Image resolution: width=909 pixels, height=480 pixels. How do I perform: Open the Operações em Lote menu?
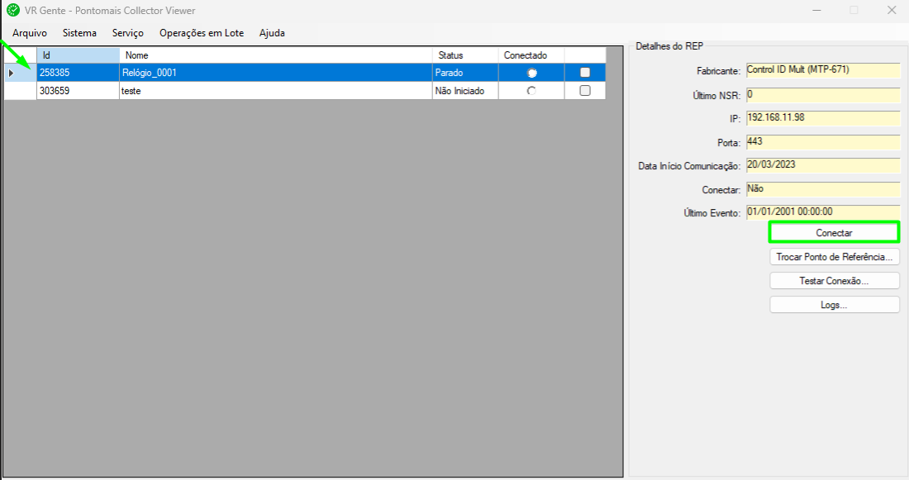[201, 33]
